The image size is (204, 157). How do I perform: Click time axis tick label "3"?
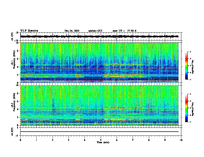coord(69,140)
